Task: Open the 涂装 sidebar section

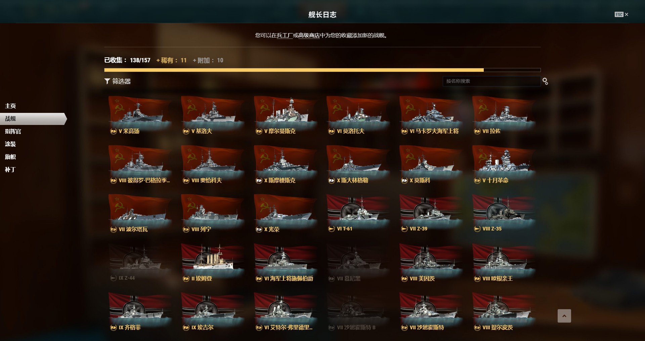Action: [x=10, y=144]
